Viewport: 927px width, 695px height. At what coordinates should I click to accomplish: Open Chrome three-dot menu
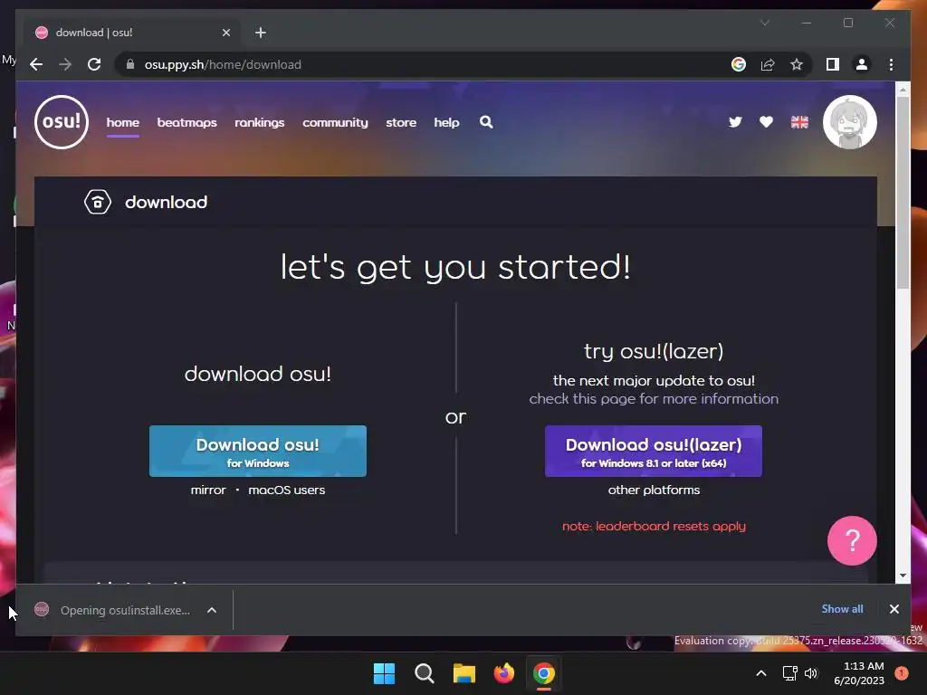[x=891, y=64]
